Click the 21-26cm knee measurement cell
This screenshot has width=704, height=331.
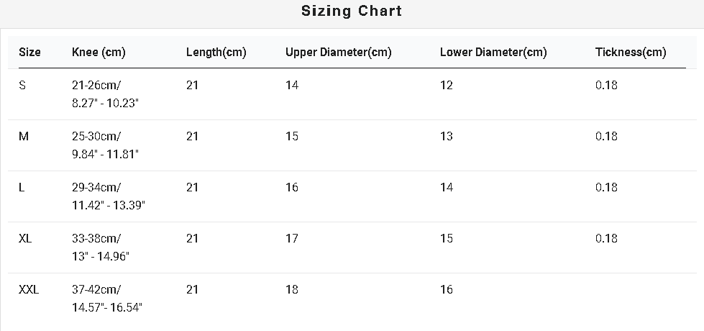click(106, 94)
